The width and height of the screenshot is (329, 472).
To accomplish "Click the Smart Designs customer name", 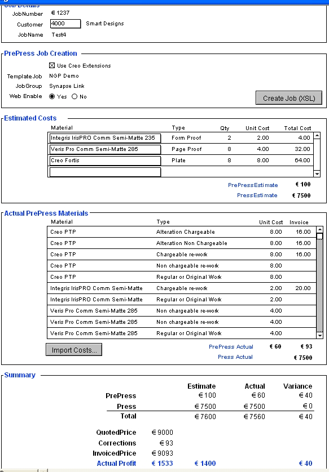I will [x=104, y=24].
